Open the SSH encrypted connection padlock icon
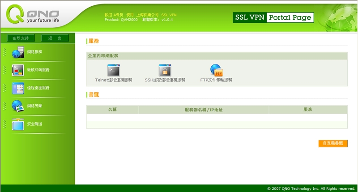Viewport: 358px width, 192px height. (x=165, y=70)
